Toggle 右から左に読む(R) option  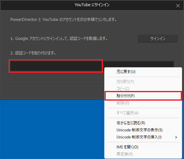tap(143, 123)
